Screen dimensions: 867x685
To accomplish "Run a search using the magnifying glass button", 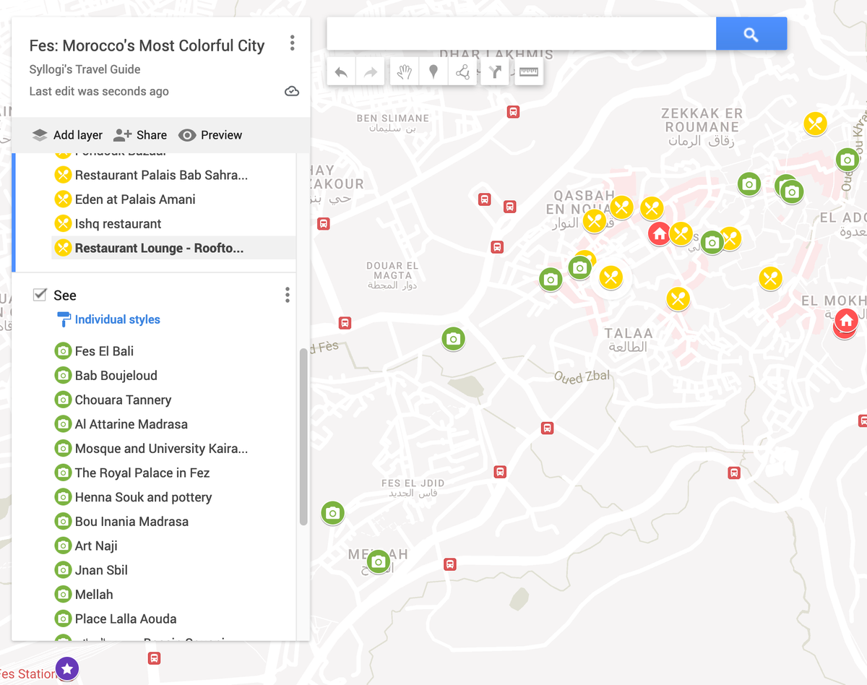I will (751, 33).
